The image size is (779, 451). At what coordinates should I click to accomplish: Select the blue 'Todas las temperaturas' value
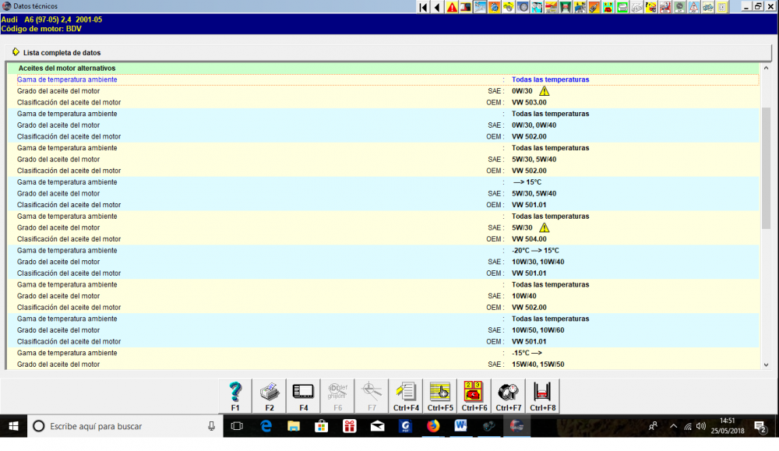pyautogui.click(x=551, y=79)
